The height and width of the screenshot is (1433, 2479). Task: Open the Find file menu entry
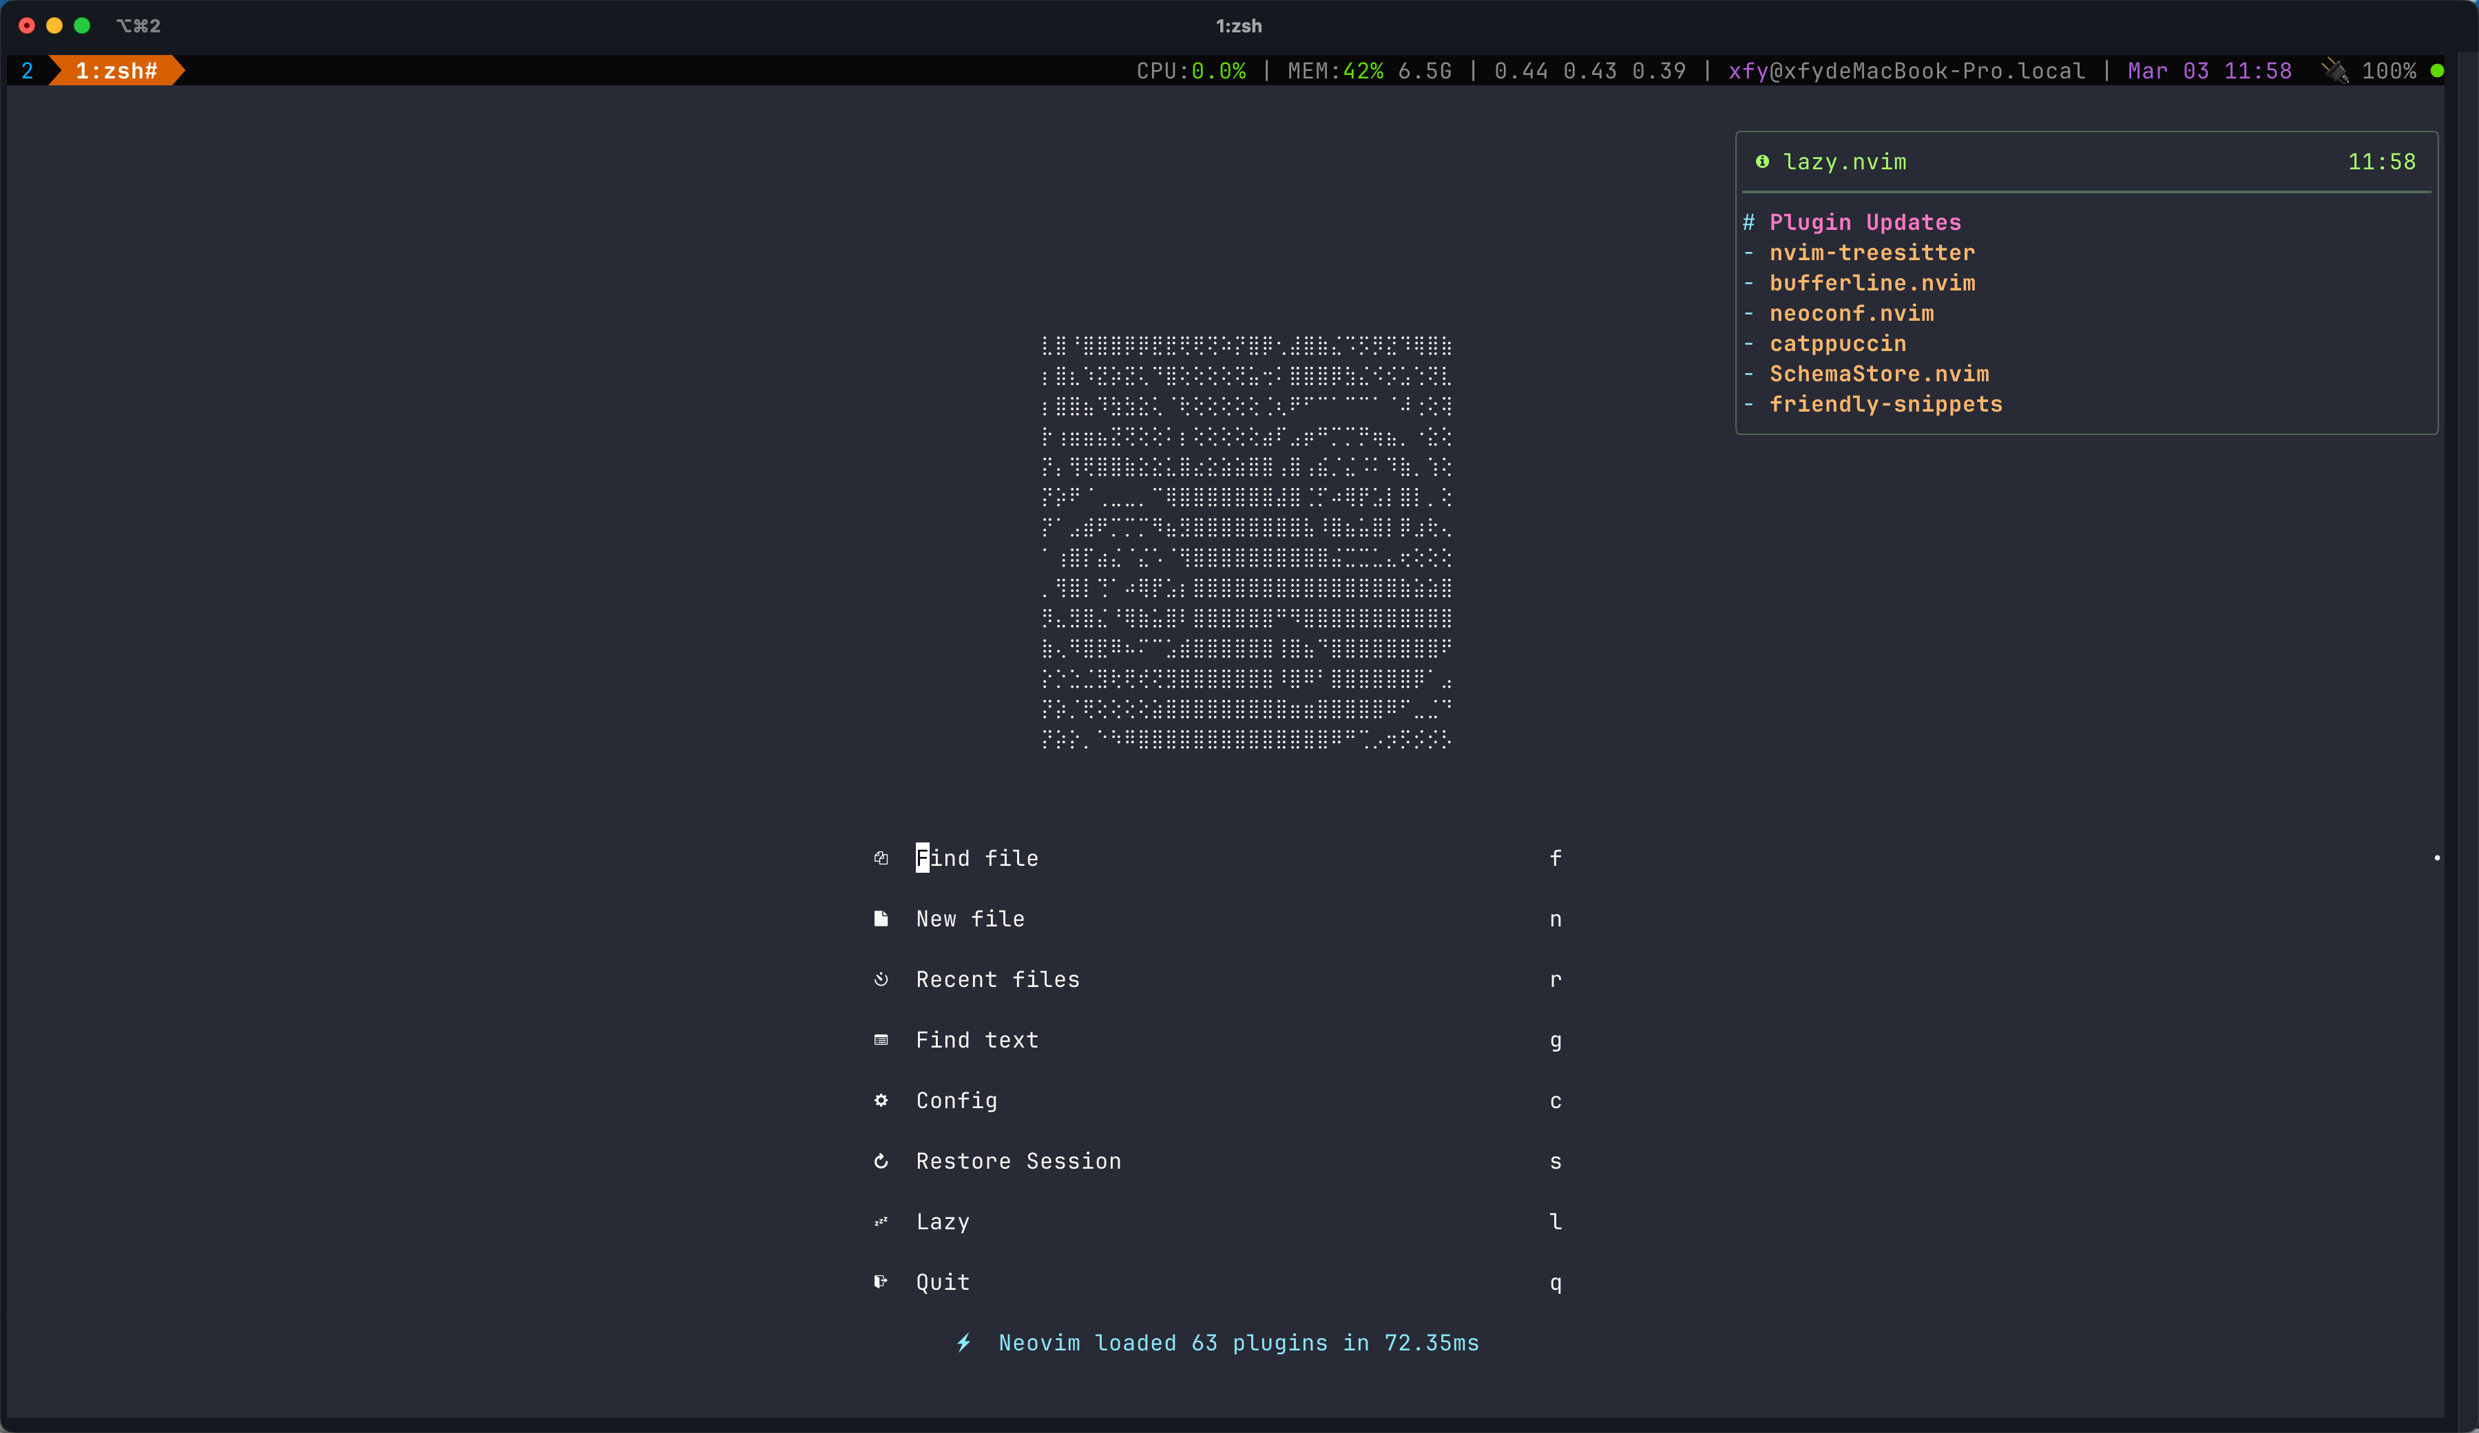[x=976, y=858]
